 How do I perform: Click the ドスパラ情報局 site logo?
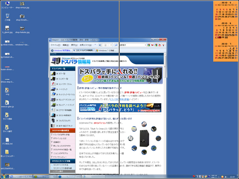pos(71,61)
